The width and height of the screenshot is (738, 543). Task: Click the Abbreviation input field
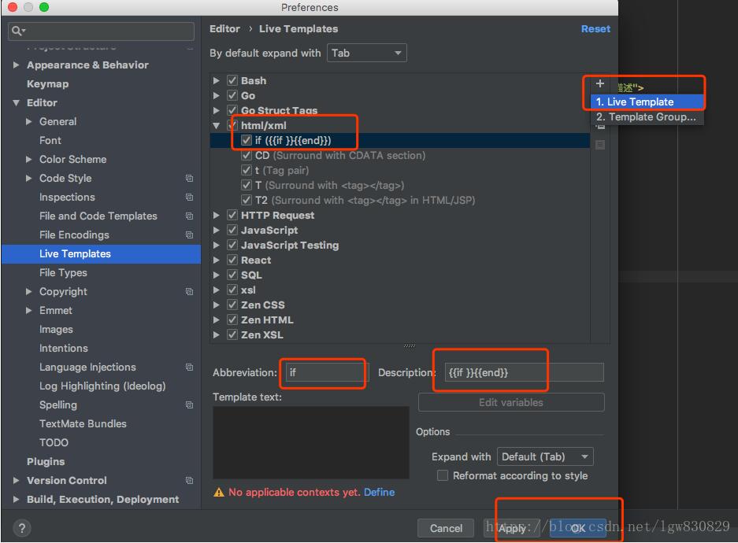[324, 372]
